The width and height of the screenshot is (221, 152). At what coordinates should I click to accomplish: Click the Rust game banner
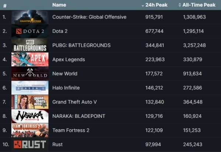point(30,144)
